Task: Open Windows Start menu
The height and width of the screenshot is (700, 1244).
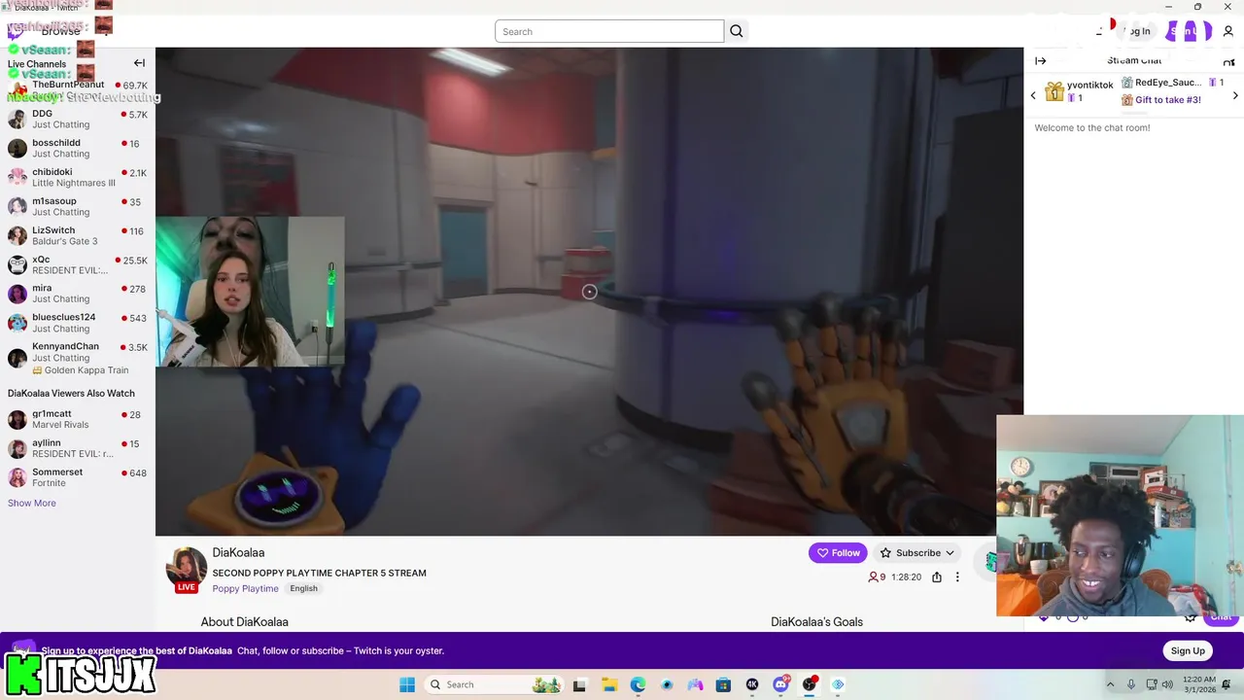Action: pyautogui.click(x=407, y=684)
